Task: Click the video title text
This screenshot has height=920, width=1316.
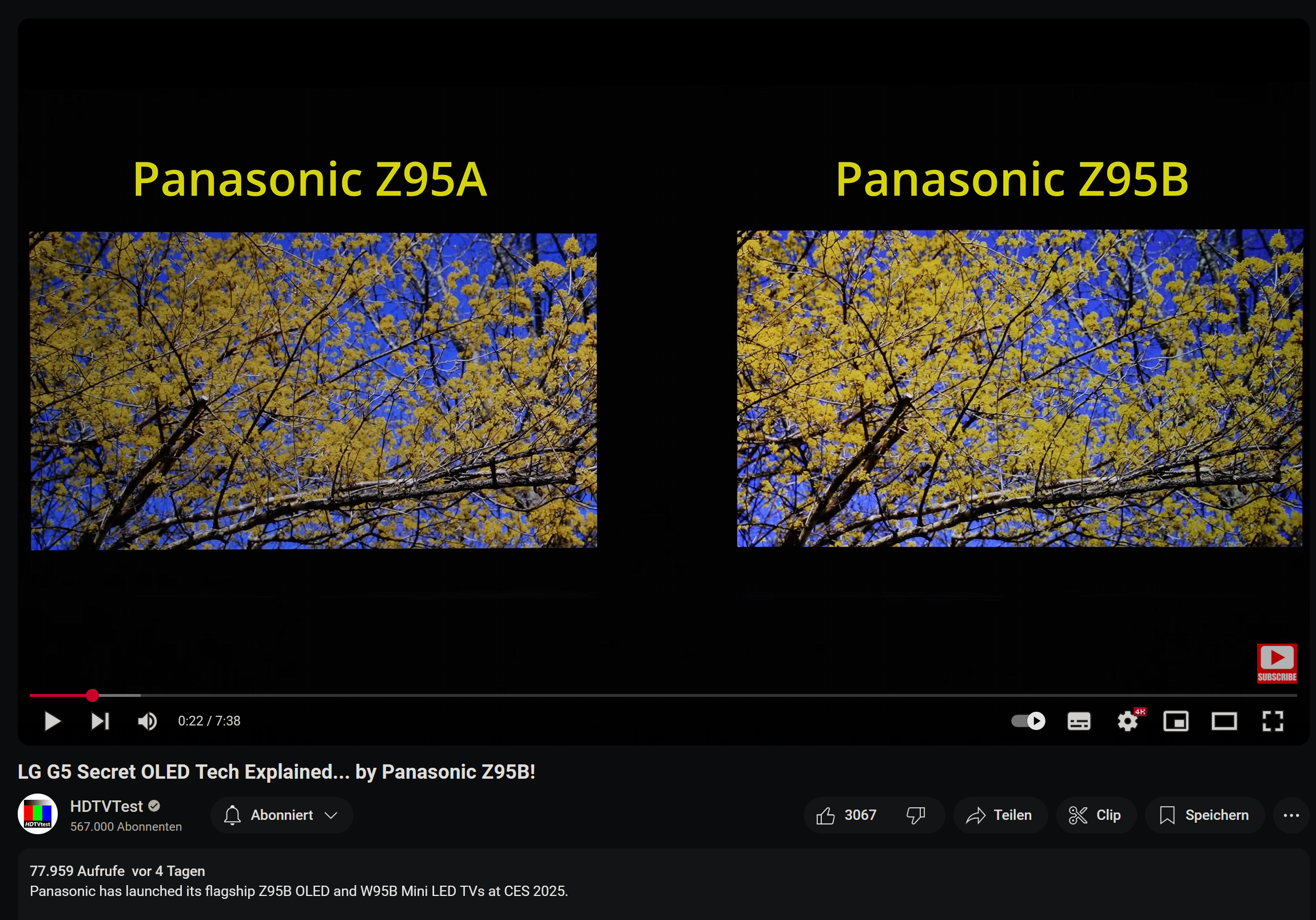Action: pyautogui.click(x=276, y=772)
